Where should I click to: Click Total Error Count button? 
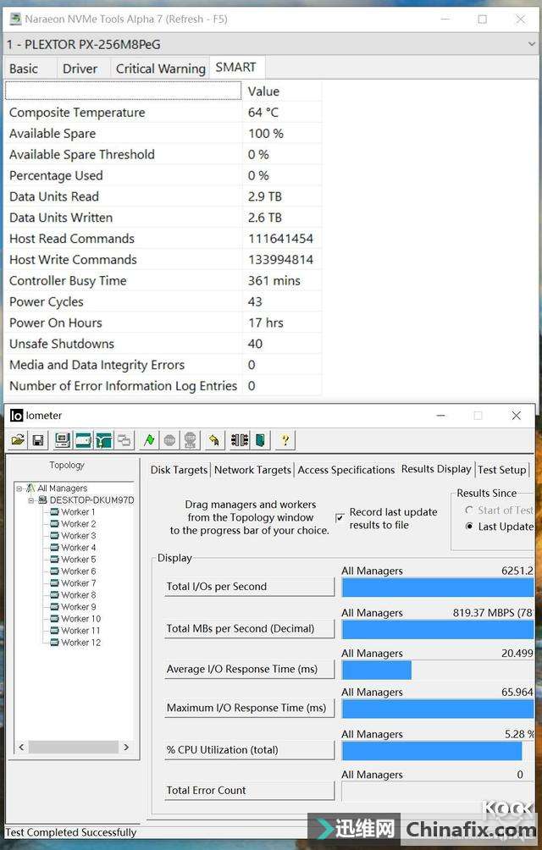tap(249, 791)
